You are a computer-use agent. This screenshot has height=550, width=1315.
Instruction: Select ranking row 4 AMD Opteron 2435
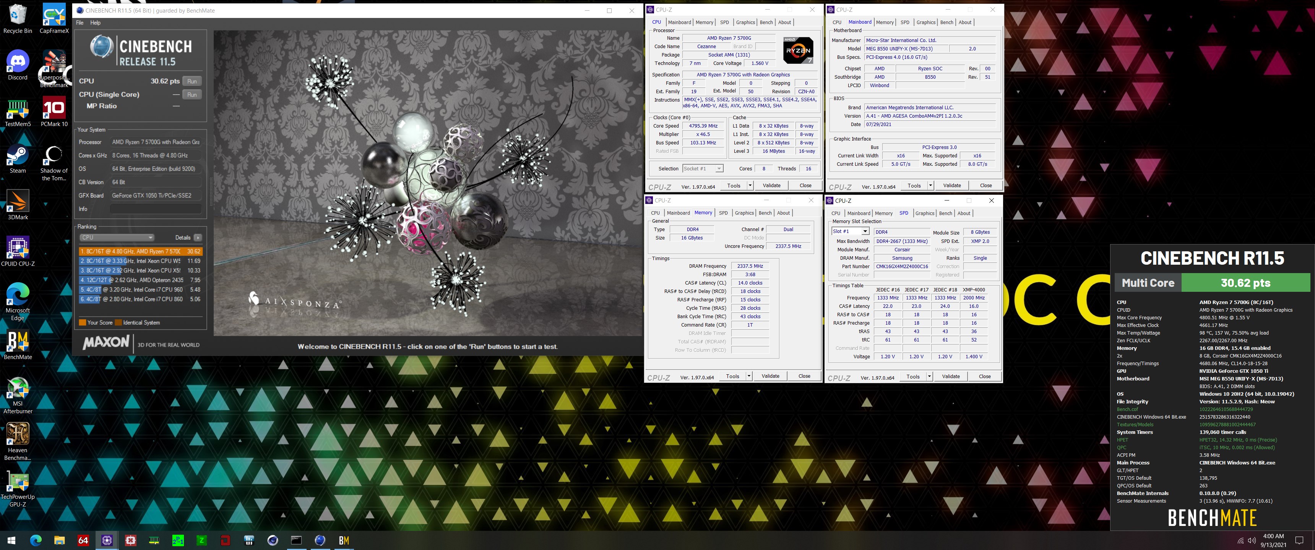click(140, 280)
